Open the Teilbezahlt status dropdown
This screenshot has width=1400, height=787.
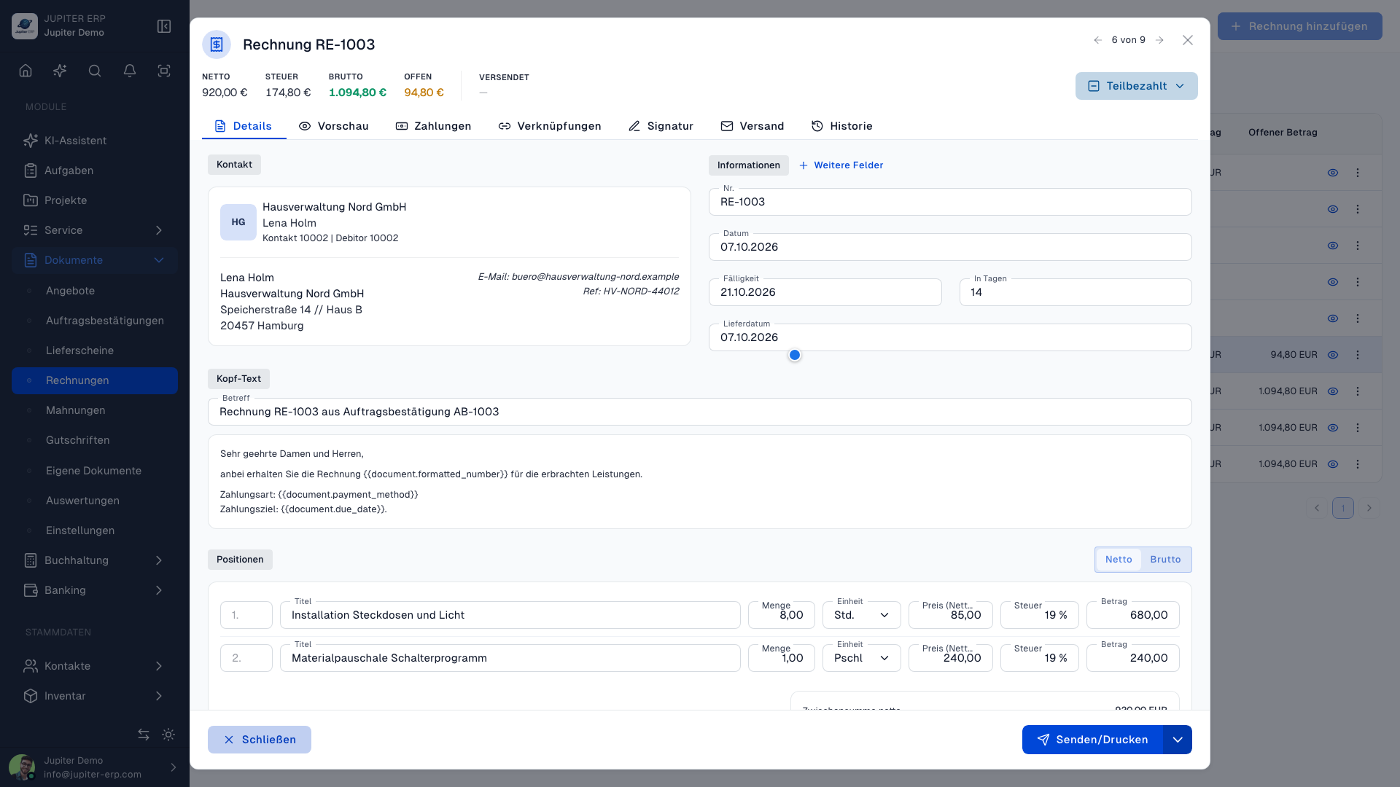point(1136,86)
